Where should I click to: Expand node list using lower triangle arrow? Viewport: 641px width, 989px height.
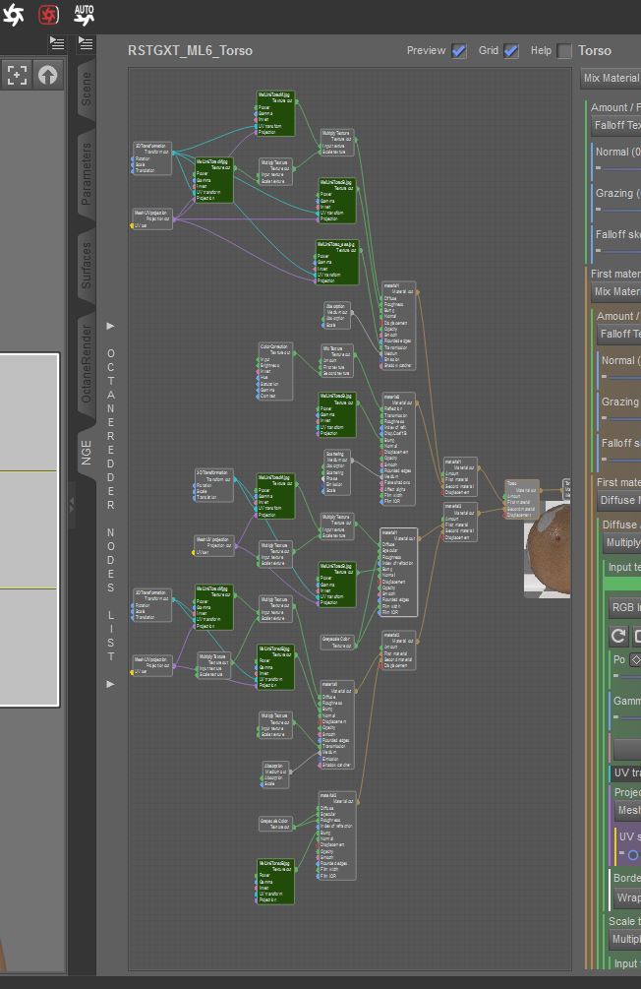110,684
